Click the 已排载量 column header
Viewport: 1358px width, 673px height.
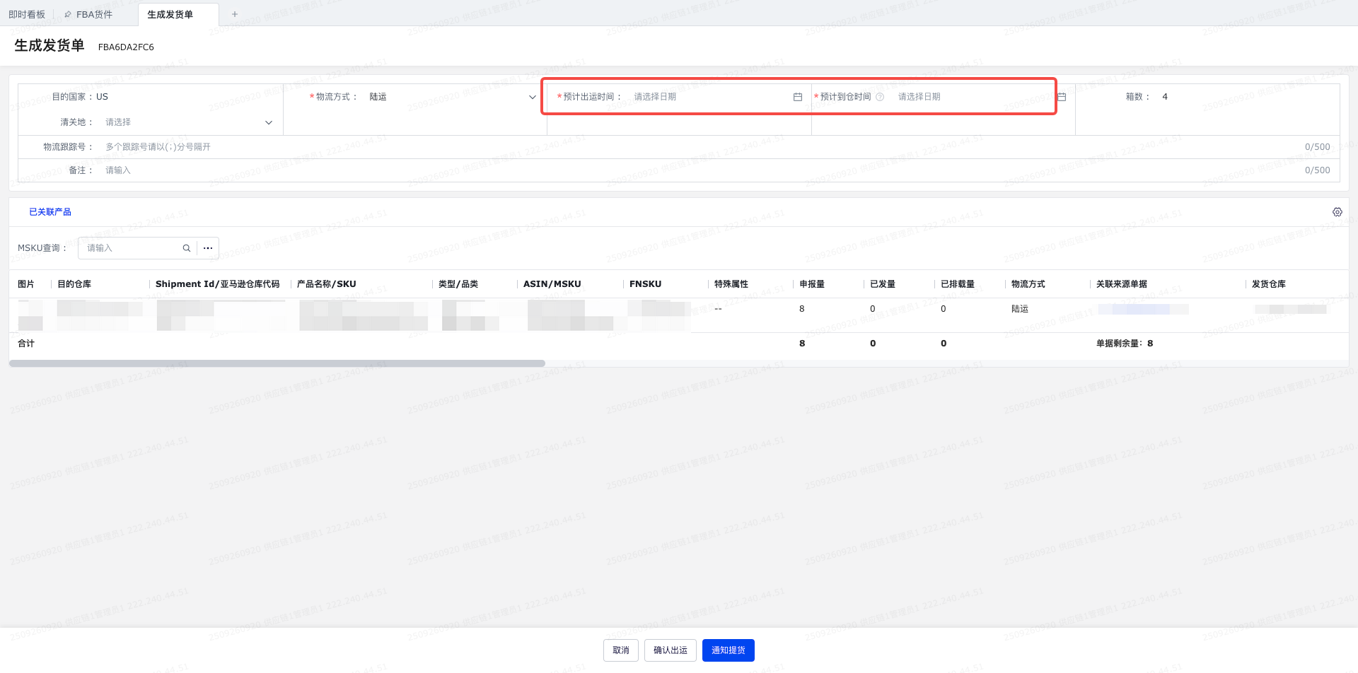click(958, 284)
